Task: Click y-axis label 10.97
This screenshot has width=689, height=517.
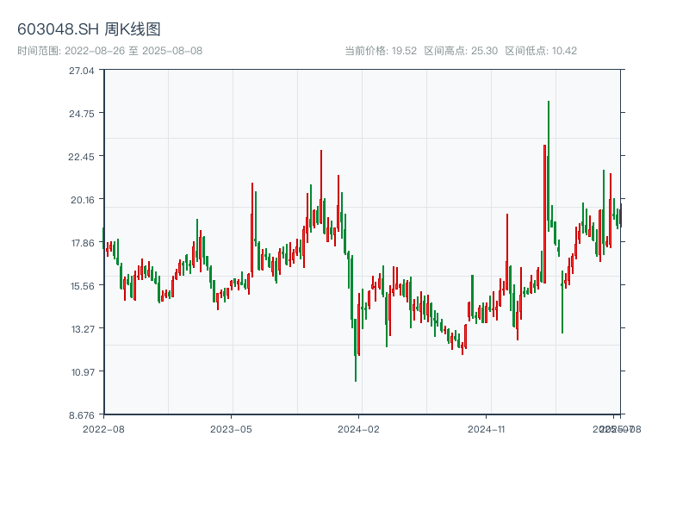Action: pos(83,372)
